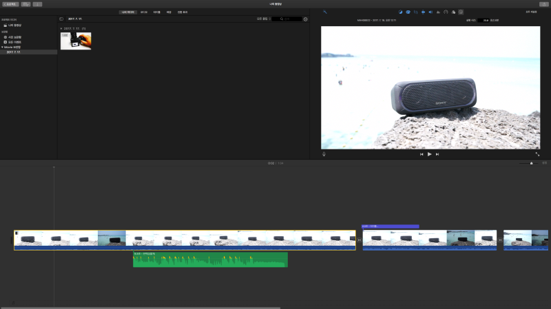
Task: Click the timeline playhead marker
Action: pyautogui.click(x=54, y=167)
